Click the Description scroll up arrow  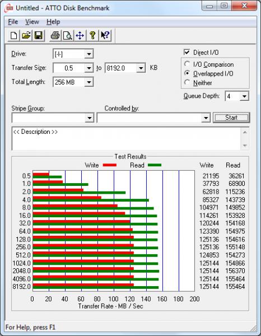pos(245,132)
